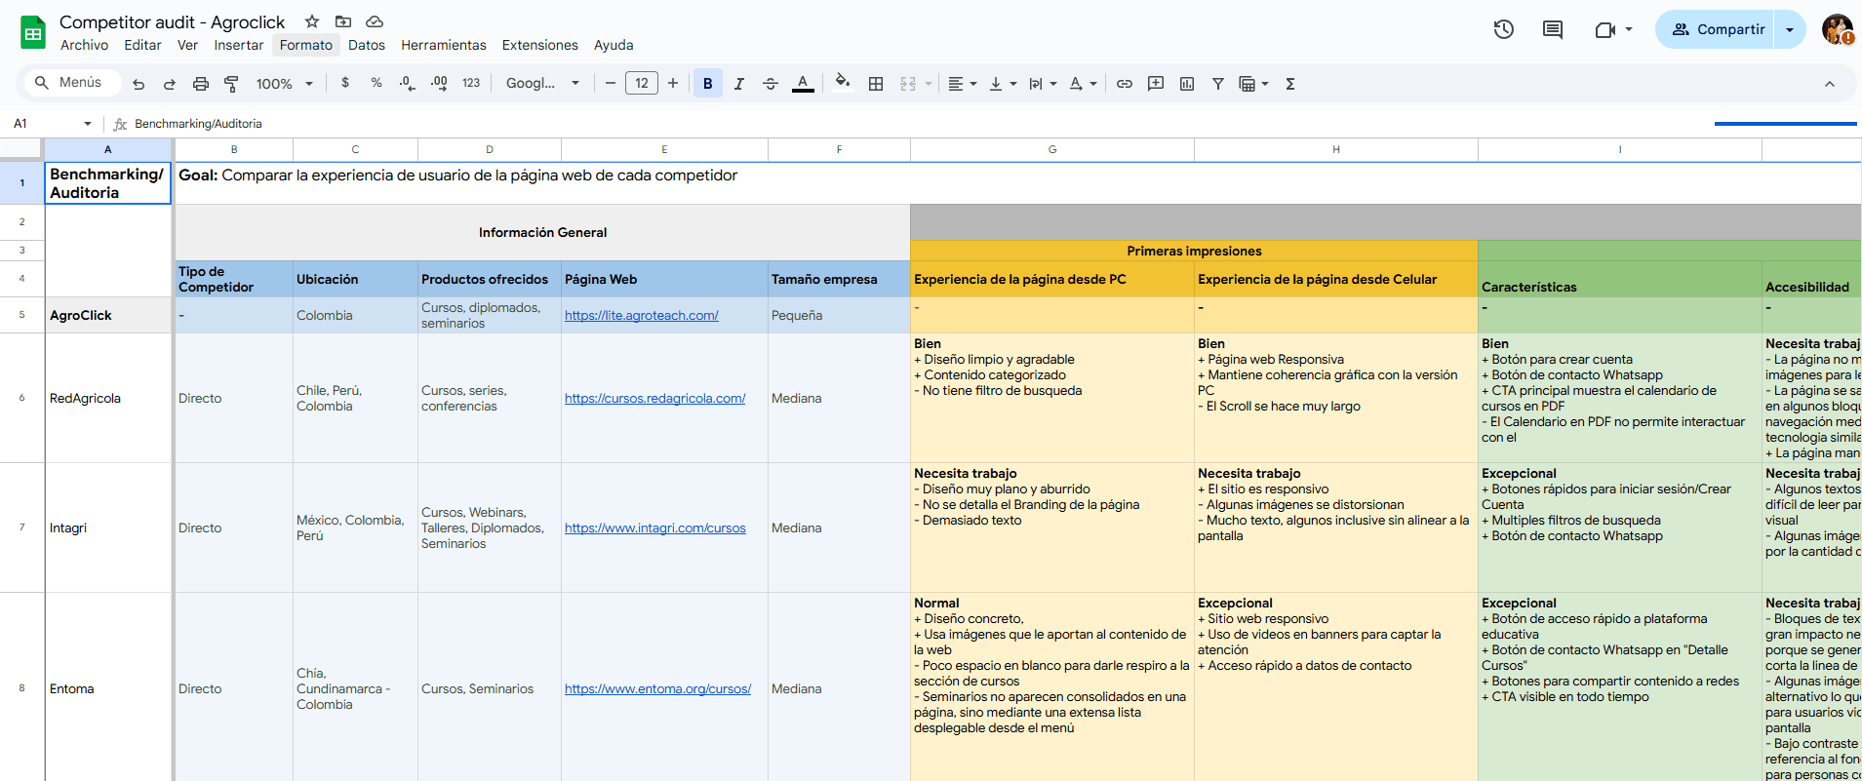1862x781 pixels.
Task: Open the Insertar menu
Action: [x=239, y=45]
